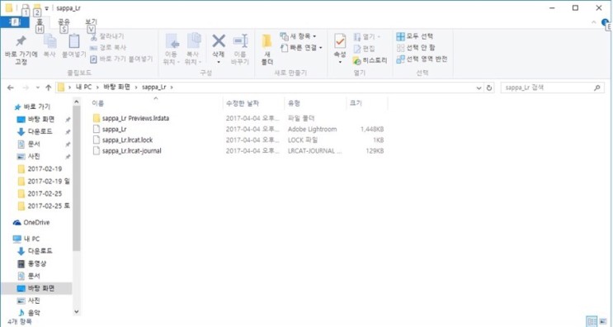Open the 2017-02-19 folder in sidebar

click(45, 169)
